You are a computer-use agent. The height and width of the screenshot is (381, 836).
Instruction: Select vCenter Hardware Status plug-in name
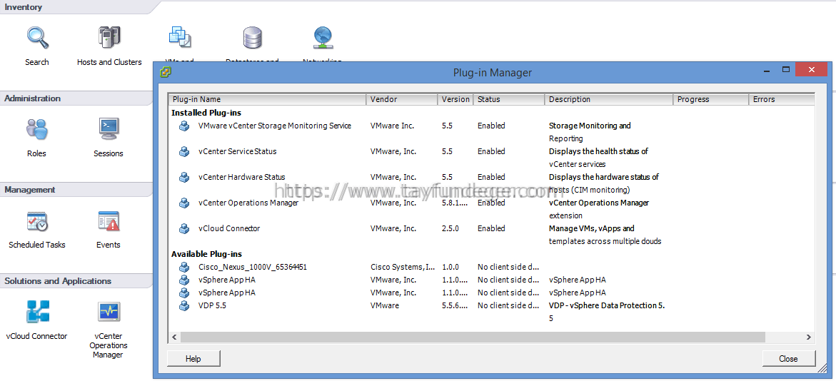point(241,178)
